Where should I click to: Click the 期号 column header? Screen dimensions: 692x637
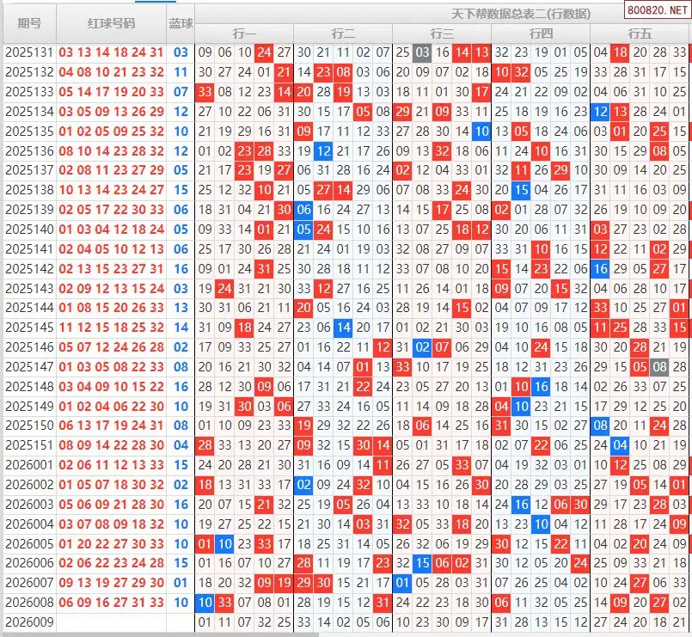pos(29,23)
